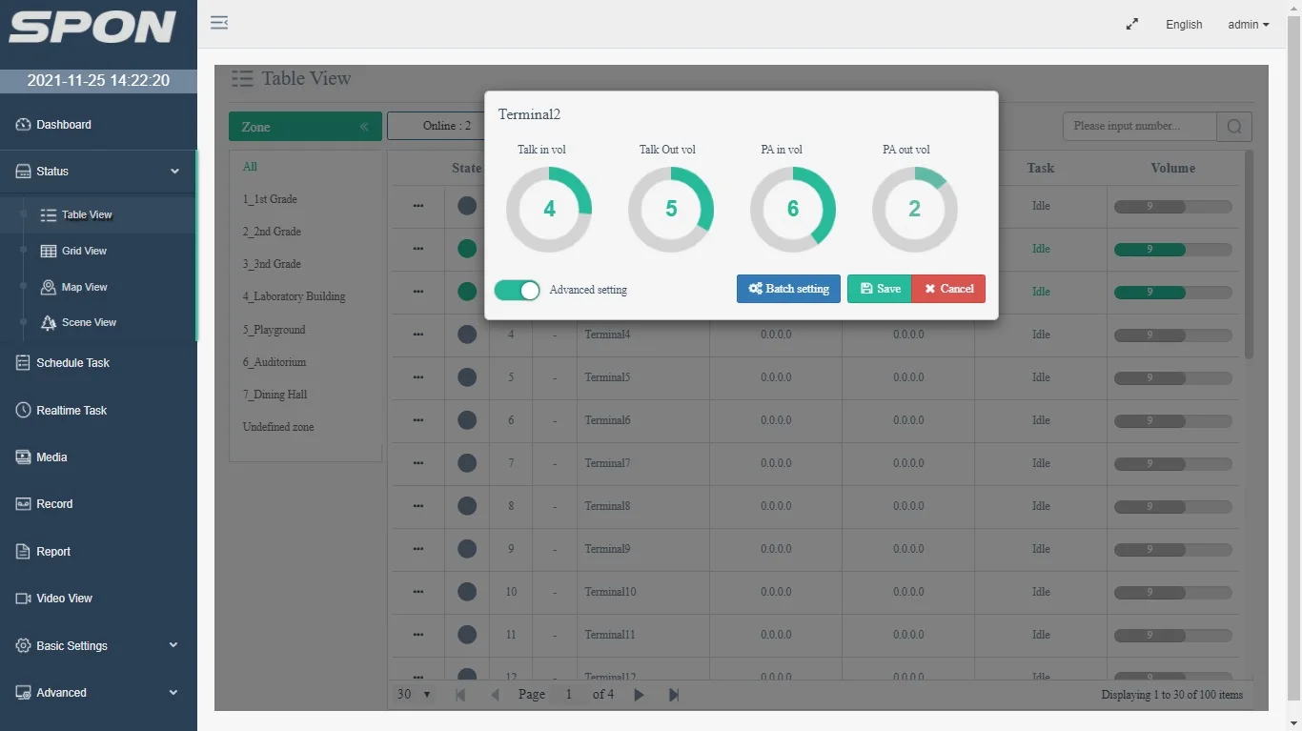The height and width of the screenshot is (731, 1302).
Task: Open the Terminal4 row options menu
Action: click(417, 335)
